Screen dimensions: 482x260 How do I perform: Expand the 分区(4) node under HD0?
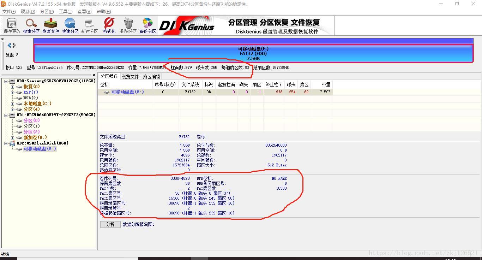(x=13, y=109)
